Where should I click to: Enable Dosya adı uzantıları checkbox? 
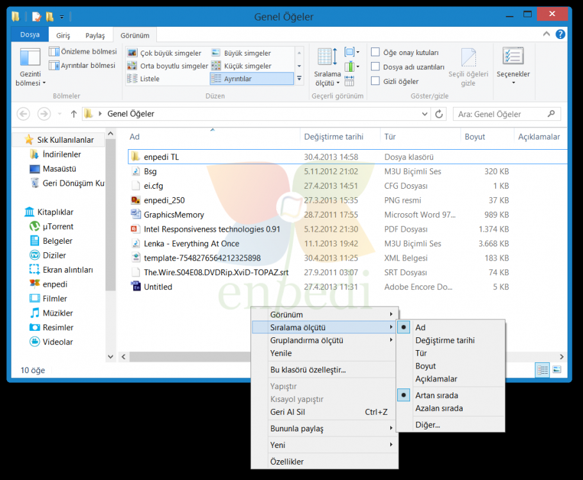(x=375, y=67)
